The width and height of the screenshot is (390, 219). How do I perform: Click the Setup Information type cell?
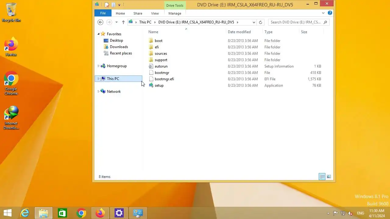pos(279,66)
